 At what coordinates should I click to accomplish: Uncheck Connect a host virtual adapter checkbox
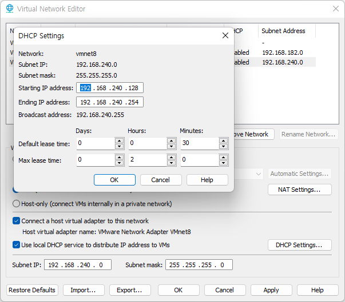(16, 221)
